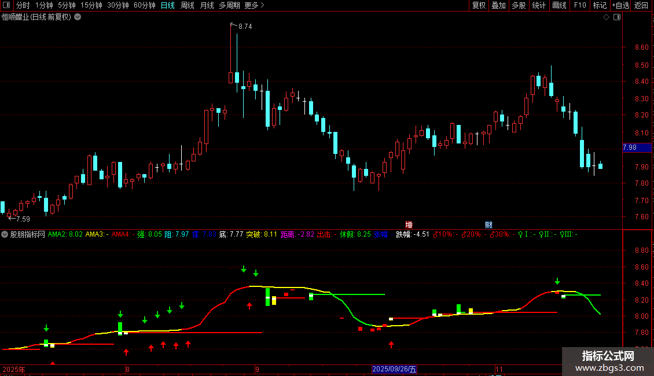The width and height of the screenshot is (654, 376).
Task: Click the blue 财 marker on timeline
Action: tap(488, 224)
